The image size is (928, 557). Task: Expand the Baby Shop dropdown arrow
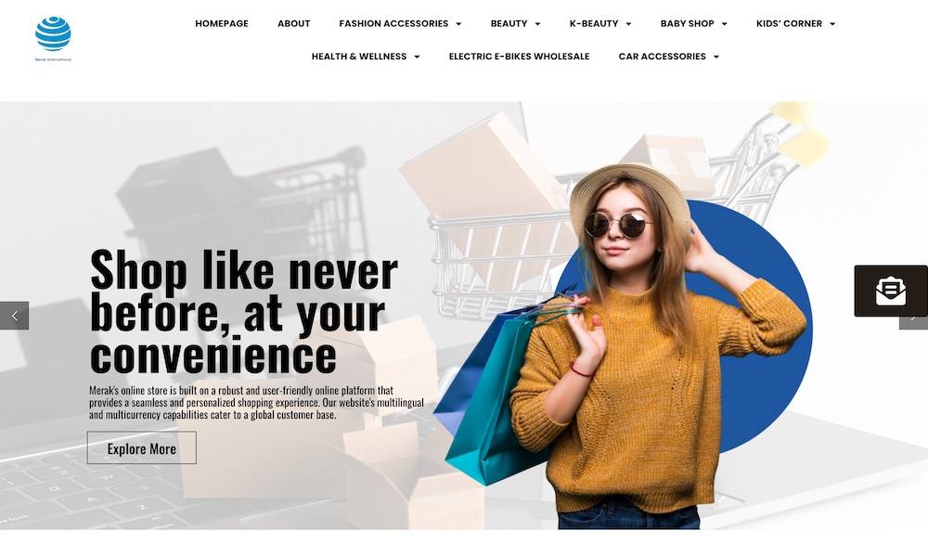click(725, 24)
